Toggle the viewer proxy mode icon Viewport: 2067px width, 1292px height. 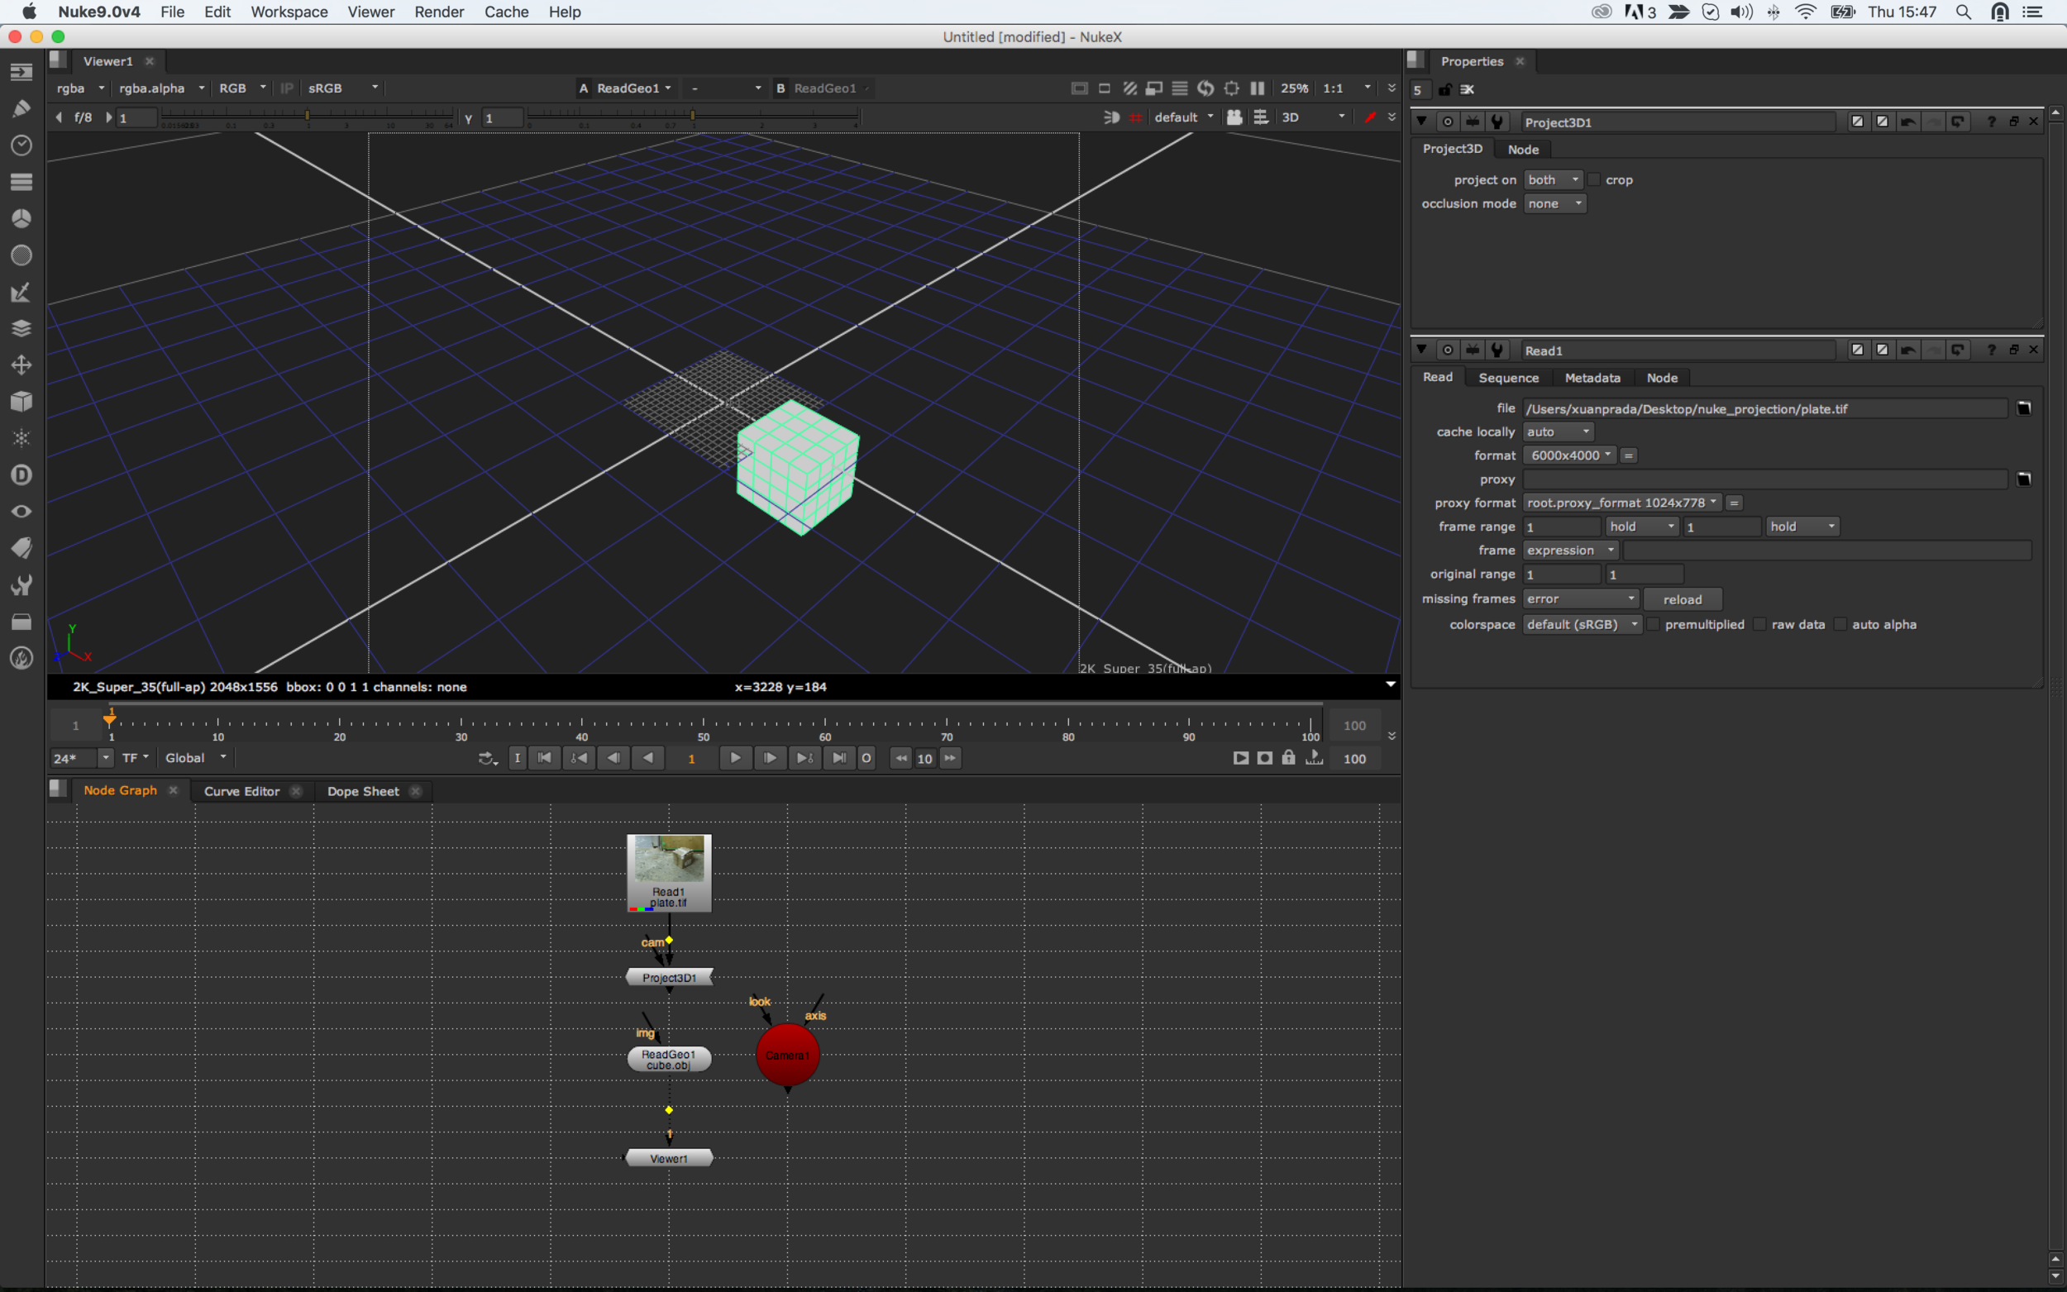[x=1153, y=88]
